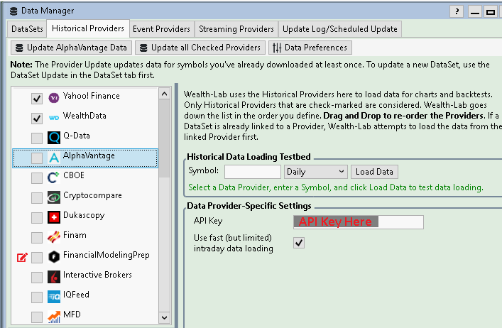The width and height of the screenshot is (502, 328).
Task: Check the Q-Data provider checkbox
Action: tap(37, 138)
